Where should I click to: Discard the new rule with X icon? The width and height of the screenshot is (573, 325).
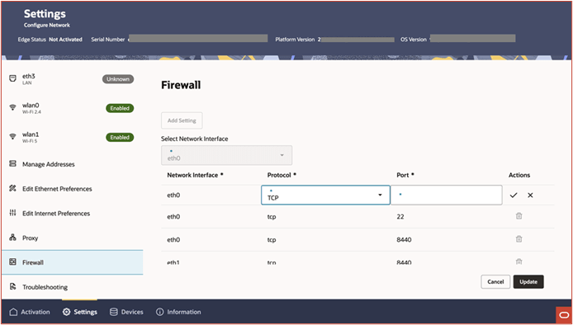[x=530, y=195]
